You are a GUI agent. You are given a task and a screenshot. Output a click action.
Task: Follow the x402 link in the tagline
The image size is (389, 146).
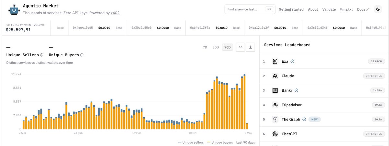pyautogui.click(x=115, y=13)
